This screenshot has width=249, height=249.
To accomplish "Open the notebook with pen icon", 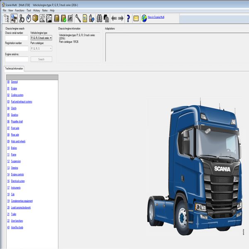I will coord(71,18).
